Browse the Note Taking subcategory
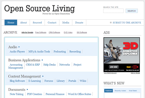 [16, 94]
